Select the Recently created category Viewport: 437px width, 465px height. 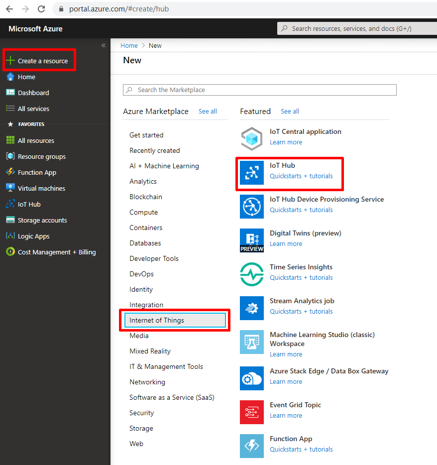155,150
